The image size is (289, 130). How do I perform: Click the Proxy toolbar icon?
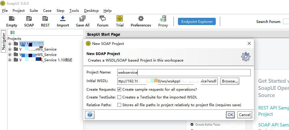(x=163, y=21)
